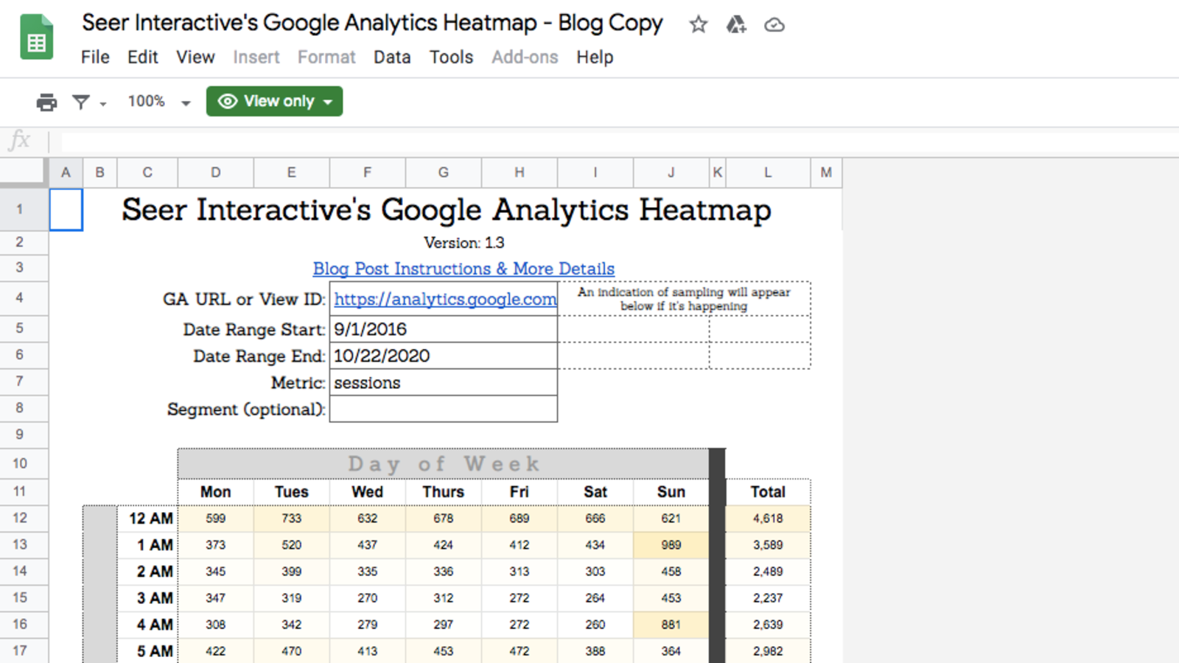Expand the filter views dropdown arrow
Viewport: 1179px width, 663px height.
tap(103, 103)
